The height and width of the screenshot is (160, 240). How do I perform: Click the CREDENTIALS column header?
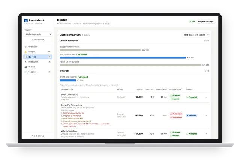pos(175,90)
